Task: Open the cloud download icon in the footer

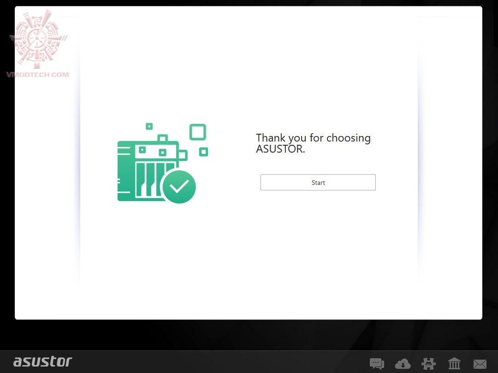Action: point(403,363)
